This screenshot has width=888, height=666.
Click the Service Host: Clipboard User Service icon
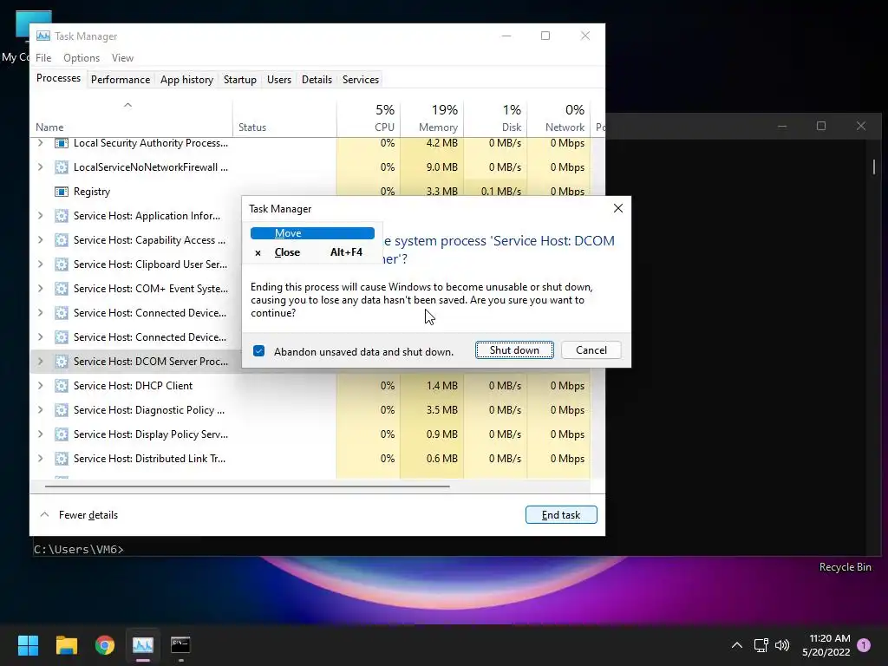pos(62,264)
